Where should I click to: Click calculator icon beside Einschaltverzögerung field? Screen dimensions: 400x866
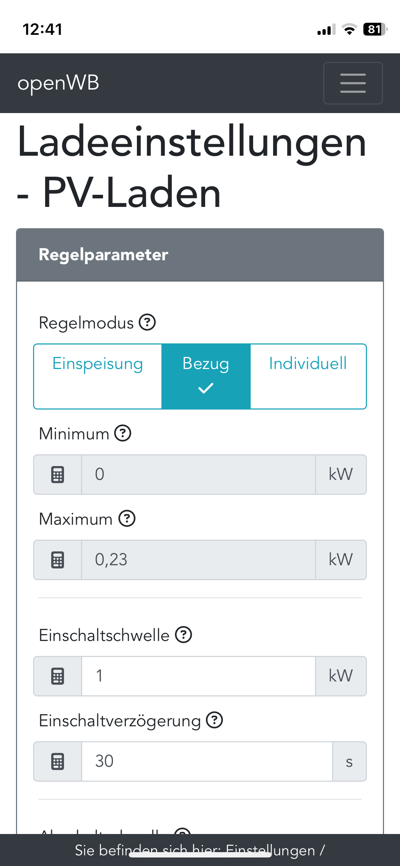click(x=58, y=761)
